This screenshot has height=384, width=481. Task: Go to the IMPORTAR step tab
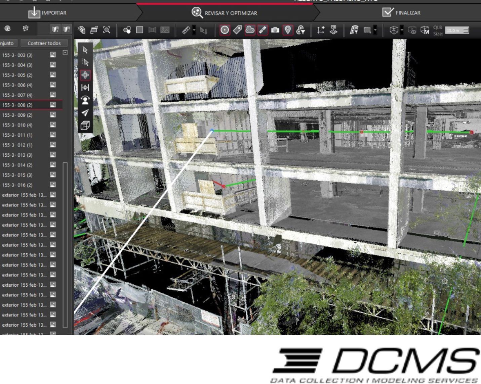pos(47,13)
